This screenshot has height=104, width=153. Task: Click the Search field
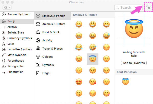pyautogui.click(x=129, y=7)
